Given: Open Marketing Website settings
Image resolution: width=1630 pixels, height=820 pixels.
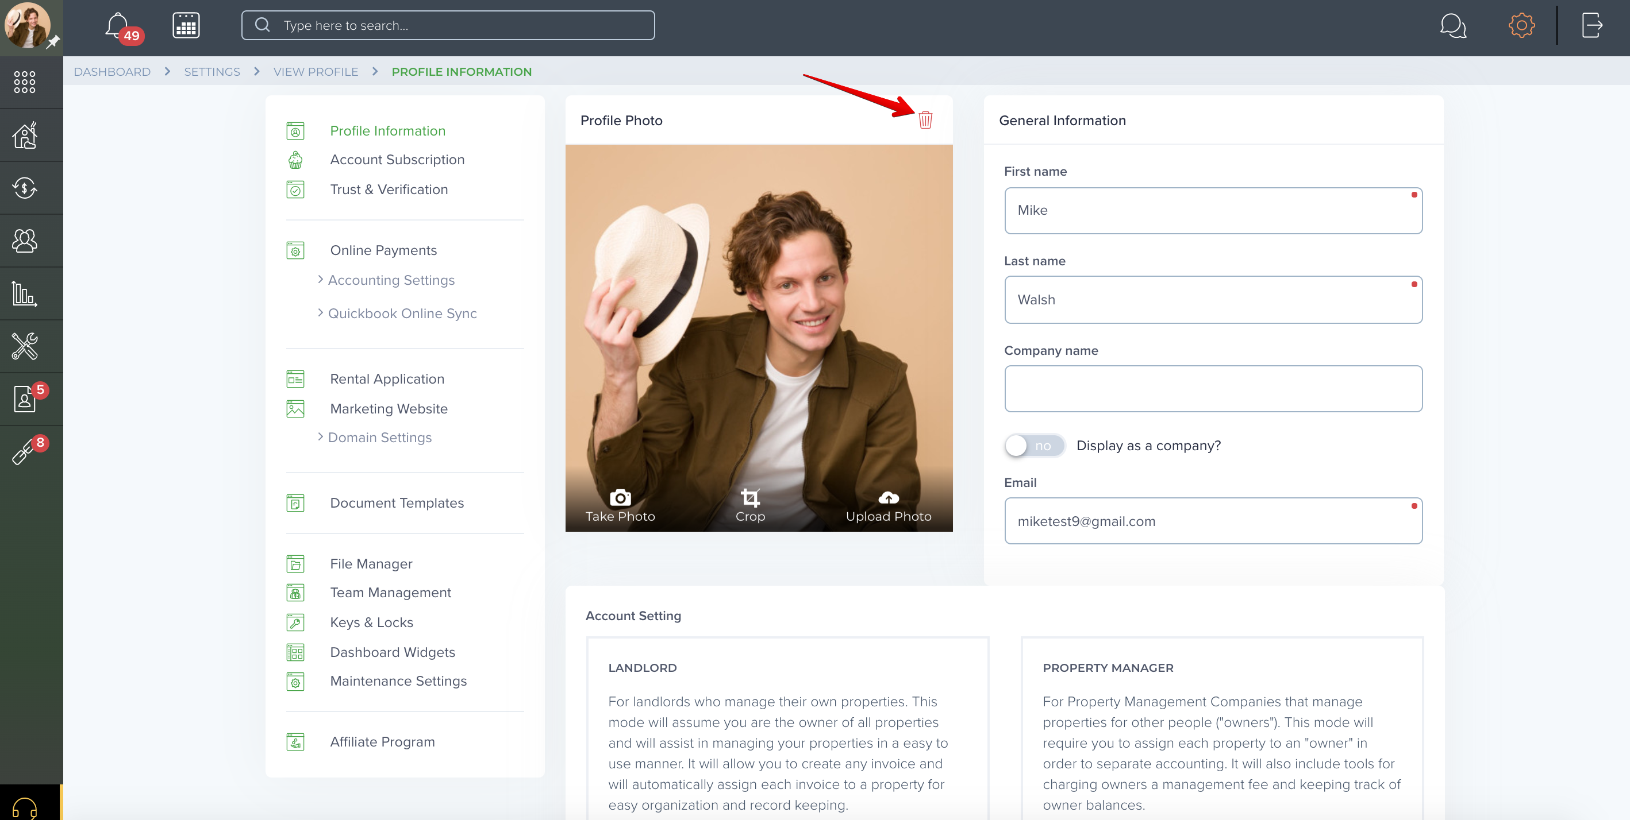Looking at the screenshot, I should tap(389, 409).
